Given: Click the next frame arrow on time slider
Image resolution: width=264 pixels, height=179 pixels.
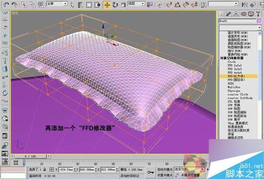Looking at the screenshot, I should 48,156.
